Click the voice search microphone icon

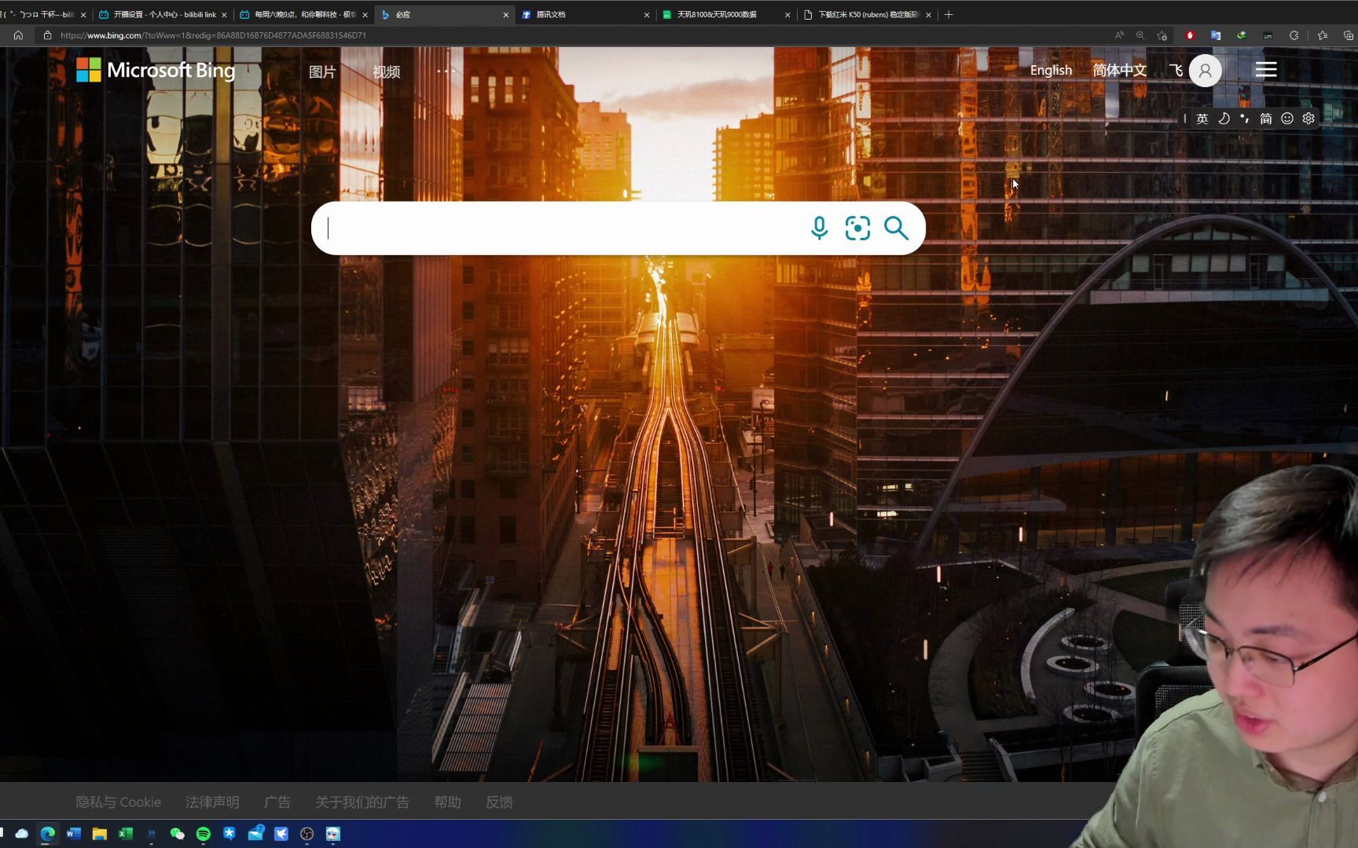pos(819,228)
